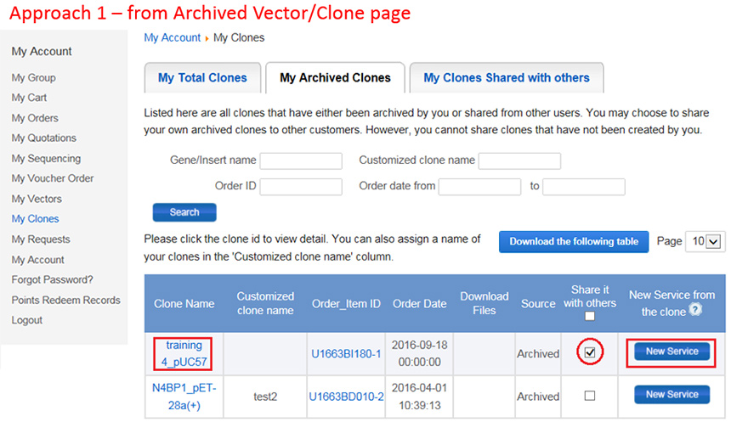731x422 pixels.
Task: Select the My Archived Clones tab
Action: point(335,78)
